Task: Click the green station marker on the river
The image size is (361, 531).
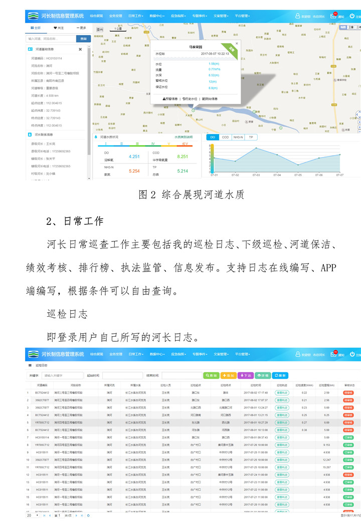Action: click(x=193, y=110)
